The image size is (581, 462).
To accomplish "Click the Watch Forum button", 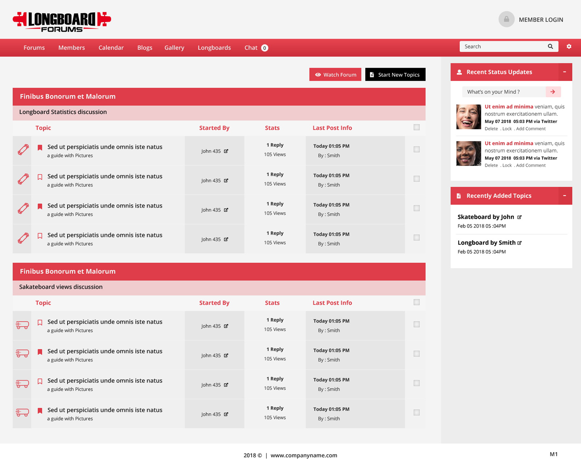I will click(x=335, y=75).
